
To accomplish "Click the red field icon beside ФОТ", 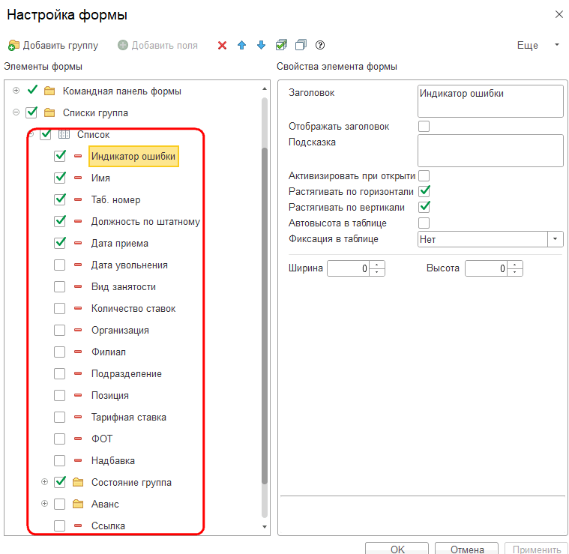I will click(78, 439).
